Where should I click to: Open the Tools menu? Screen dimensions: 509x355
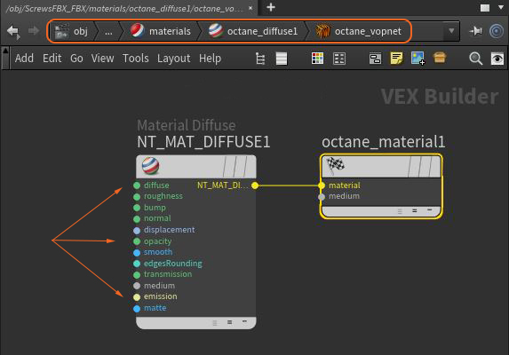[x=135, y=59]
